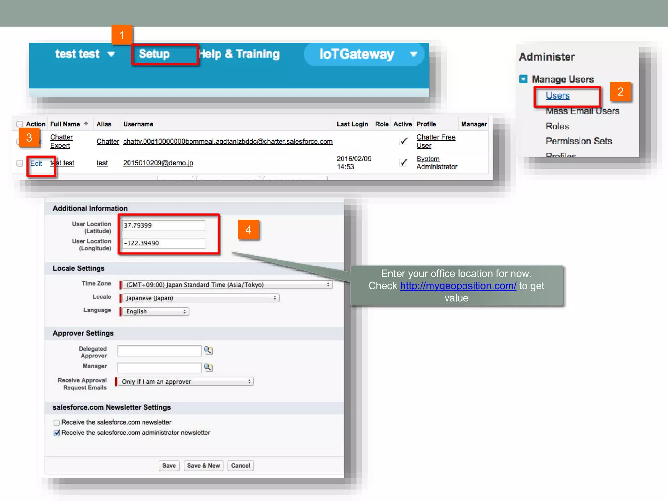
Task: Enable Receive the salesforce.com newsletter
Action: pos(57,423)
